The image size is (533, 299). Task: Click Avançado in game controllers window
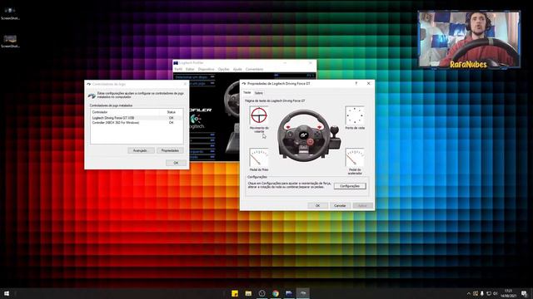coord(141,150)
